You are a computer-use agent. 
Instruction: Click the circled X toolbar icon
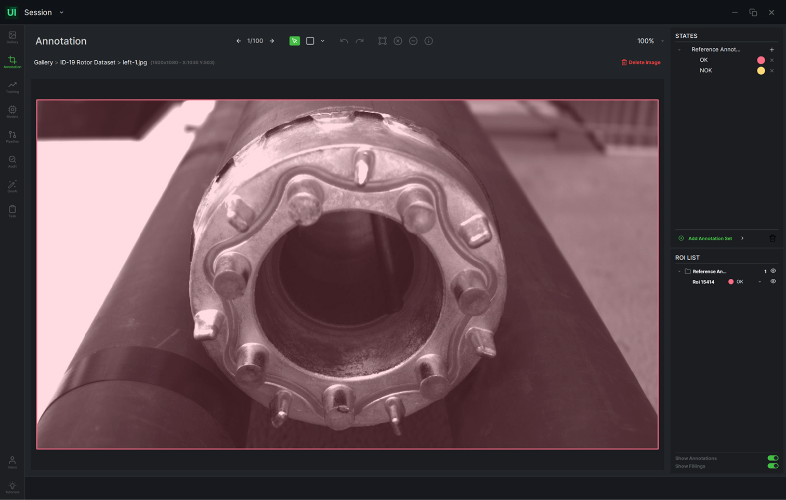[398, 41]
